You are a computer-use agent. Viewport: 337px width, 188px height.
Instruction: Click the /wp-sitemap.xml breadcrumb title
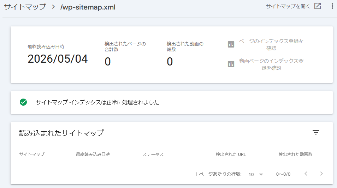88,7
